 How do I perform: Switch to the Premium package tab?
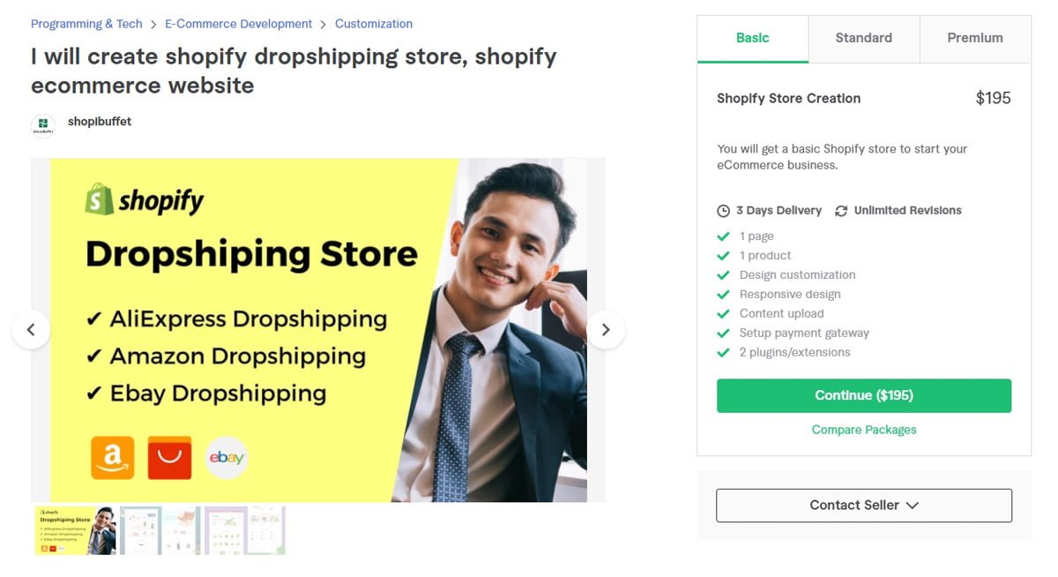pos(975,38)
